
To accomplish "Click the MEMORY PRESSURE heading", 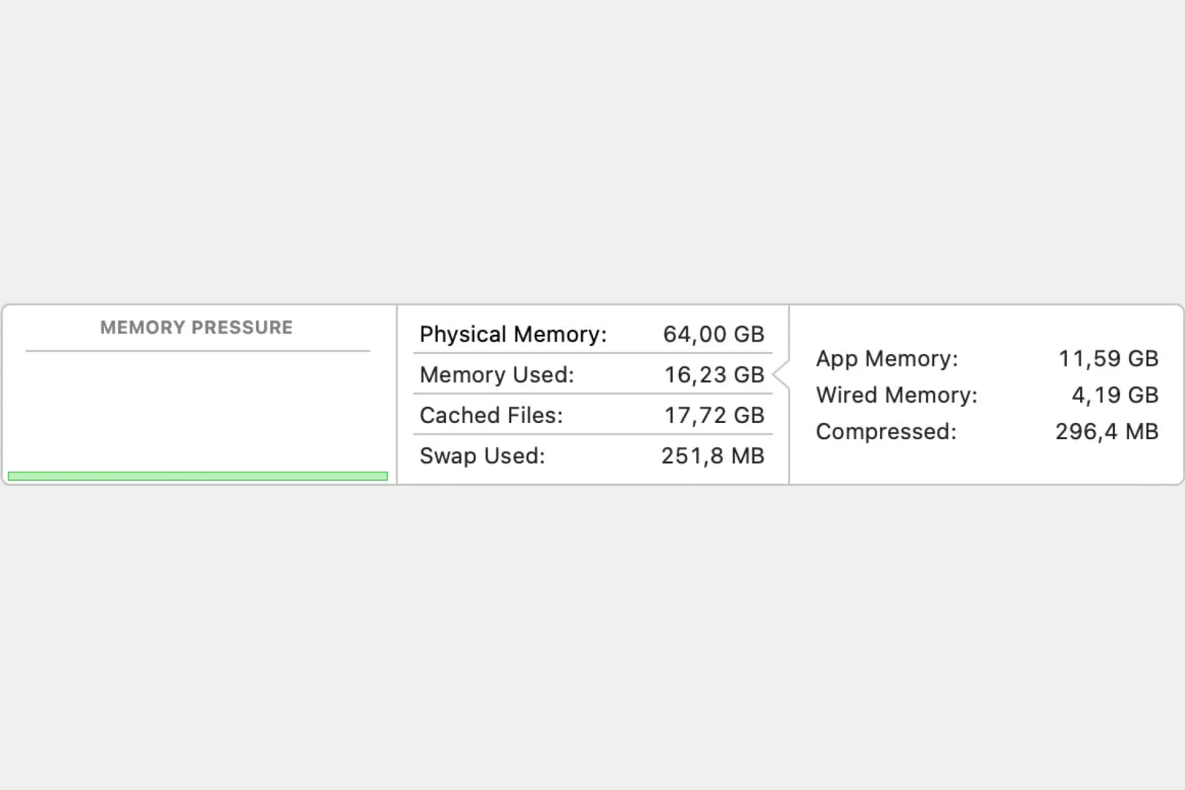I will click(196, 327).
